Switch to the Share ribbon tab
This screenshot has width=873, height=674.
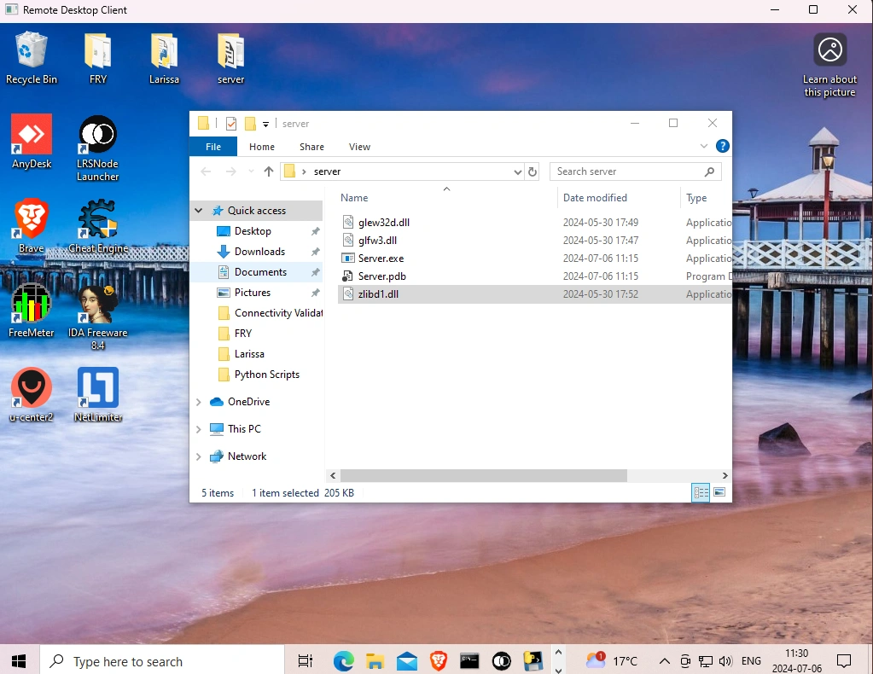click(x=311, y=147)
